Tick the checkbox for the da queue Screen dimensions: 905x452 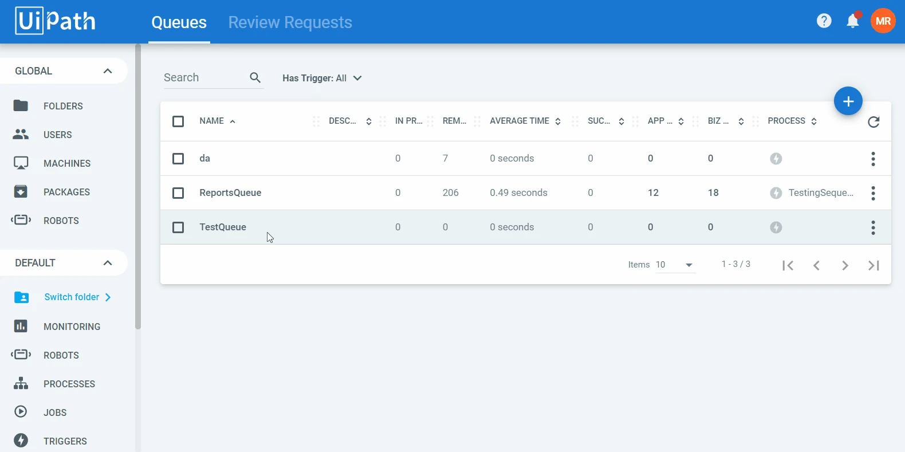pyautogui.click(x=178, y=159)
